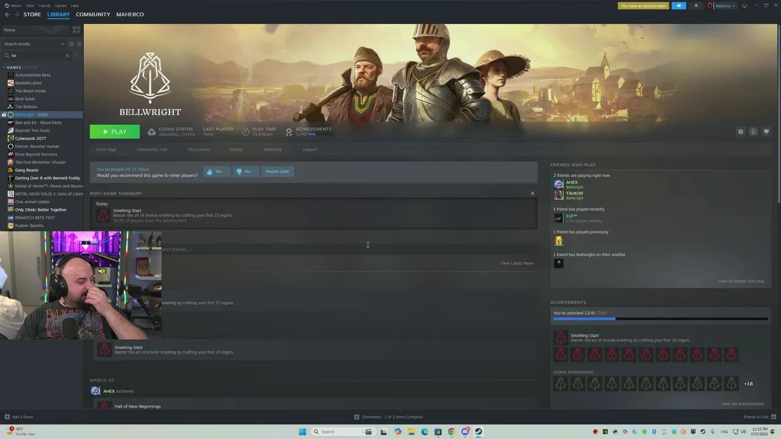The image size is (781, 439).
Task: Toggle library grid view icon
Action: 76,29
